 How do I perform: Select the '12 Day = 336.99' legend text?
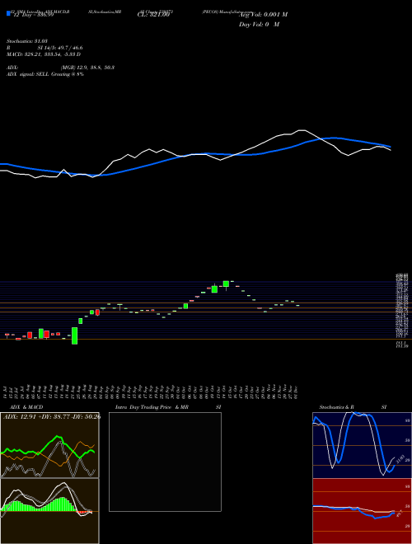point(33,15)
